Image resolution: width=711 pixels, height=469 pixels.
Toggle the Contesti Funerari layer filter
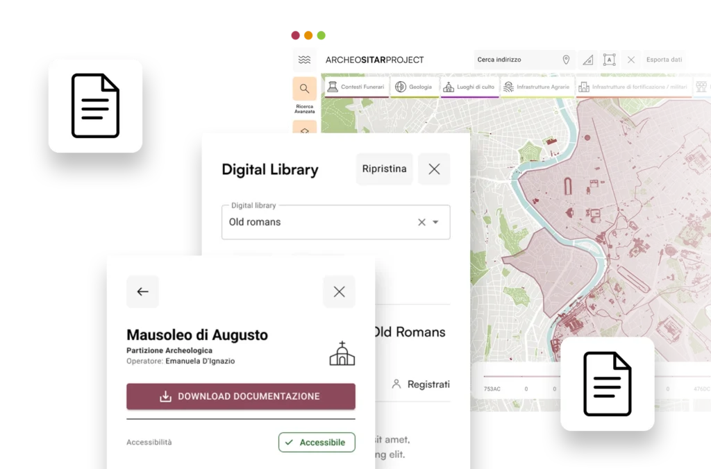[356, 87]
